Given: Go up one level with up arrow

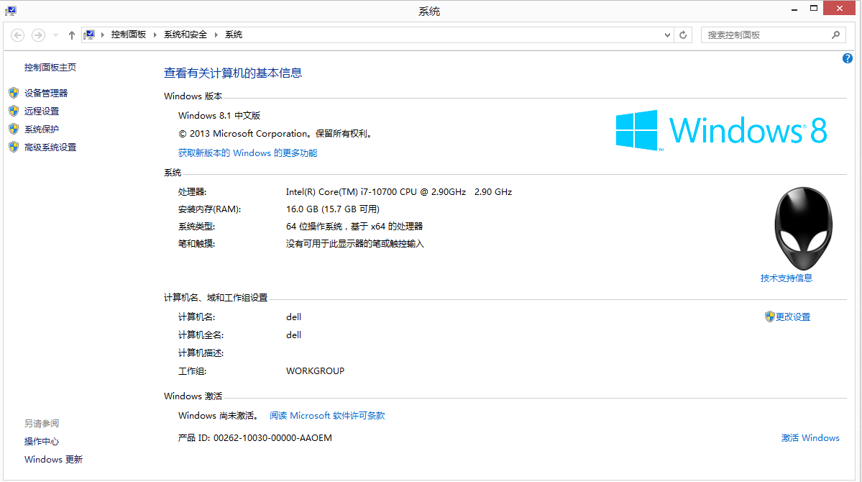Looking at the screenshot, I should (71, 35).
